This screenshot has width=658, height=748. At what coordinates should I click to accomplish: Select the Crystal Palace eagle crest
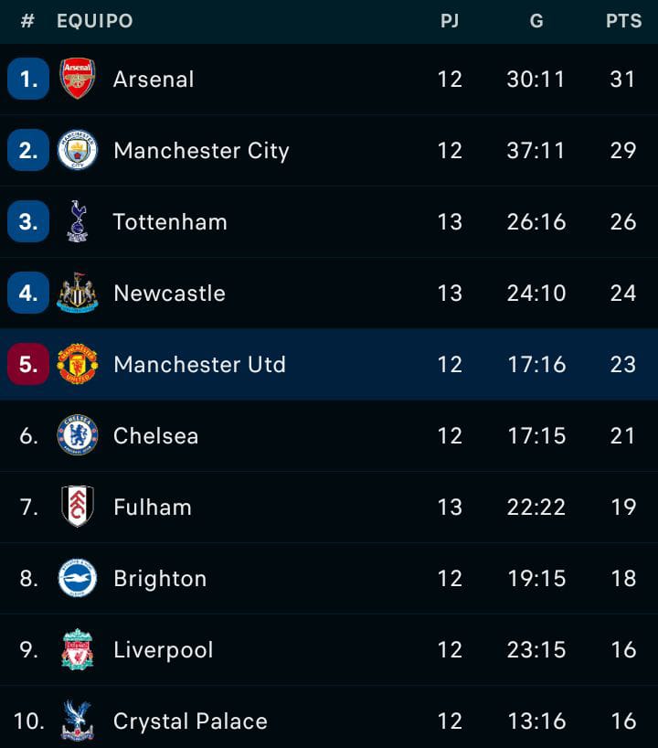point(78,721)
